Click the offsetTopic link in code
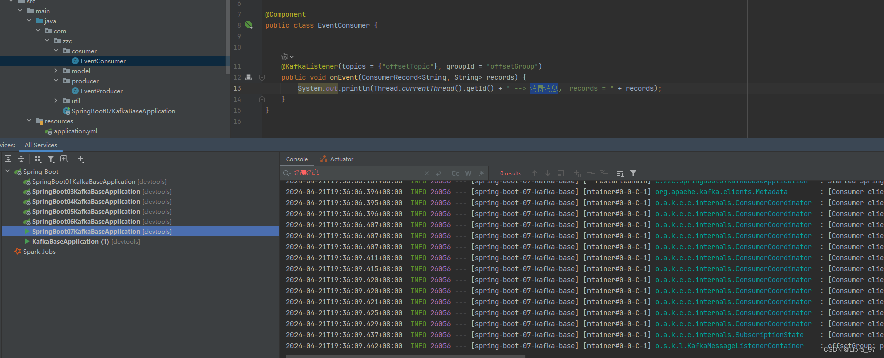884x358 pixels. [408, 66]
